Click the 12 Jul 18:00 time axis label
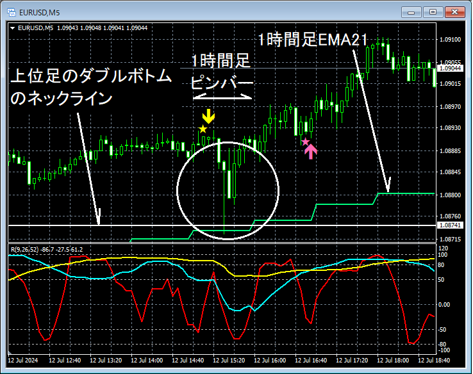Viewport: 473px width, 374px height. click(x=393, y=361)
